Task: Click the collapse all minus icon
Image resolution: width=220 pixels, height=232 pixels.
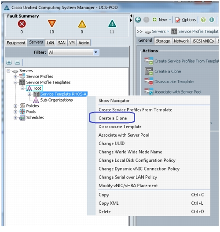Action: coord(17,62)
